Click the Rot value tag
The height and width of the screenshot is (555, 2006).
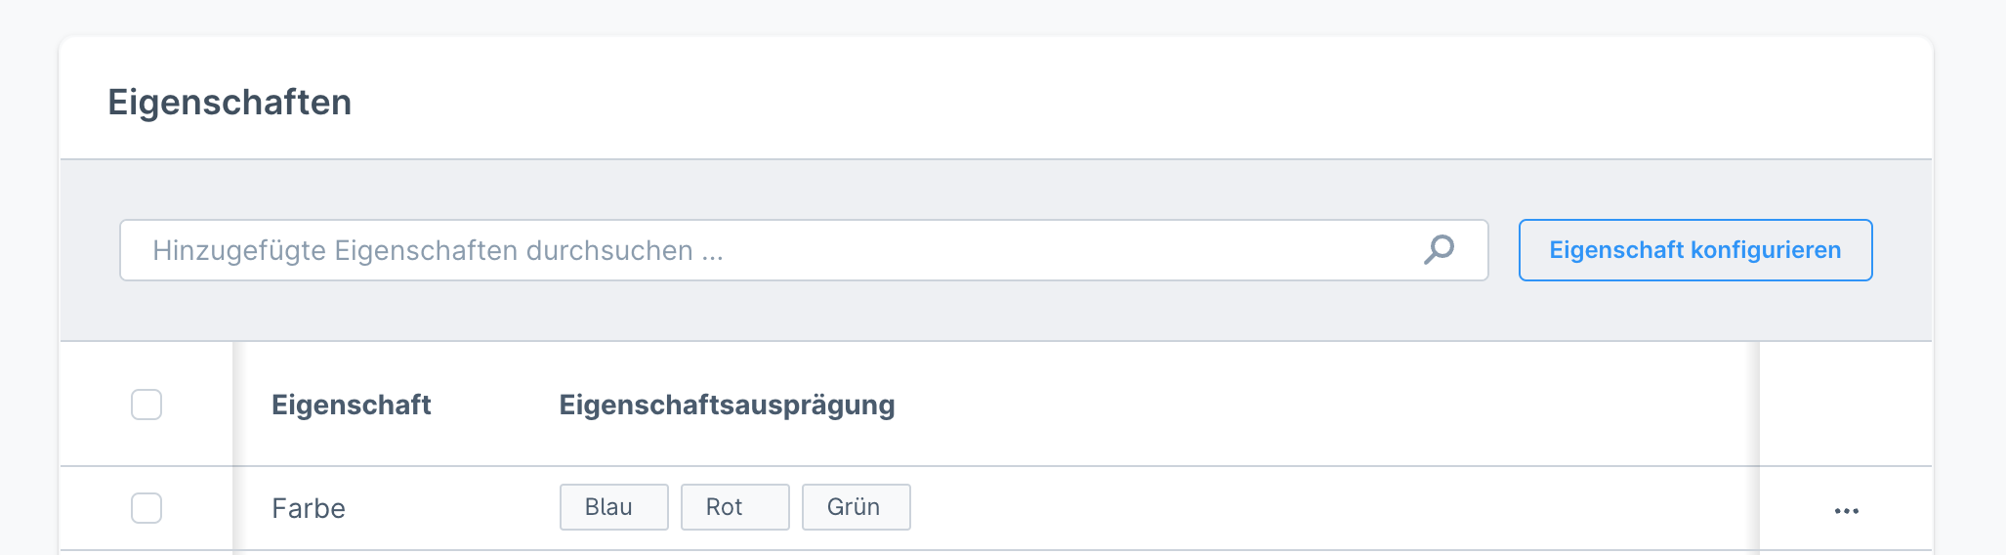pyautogui.click(x=734, y=507)
